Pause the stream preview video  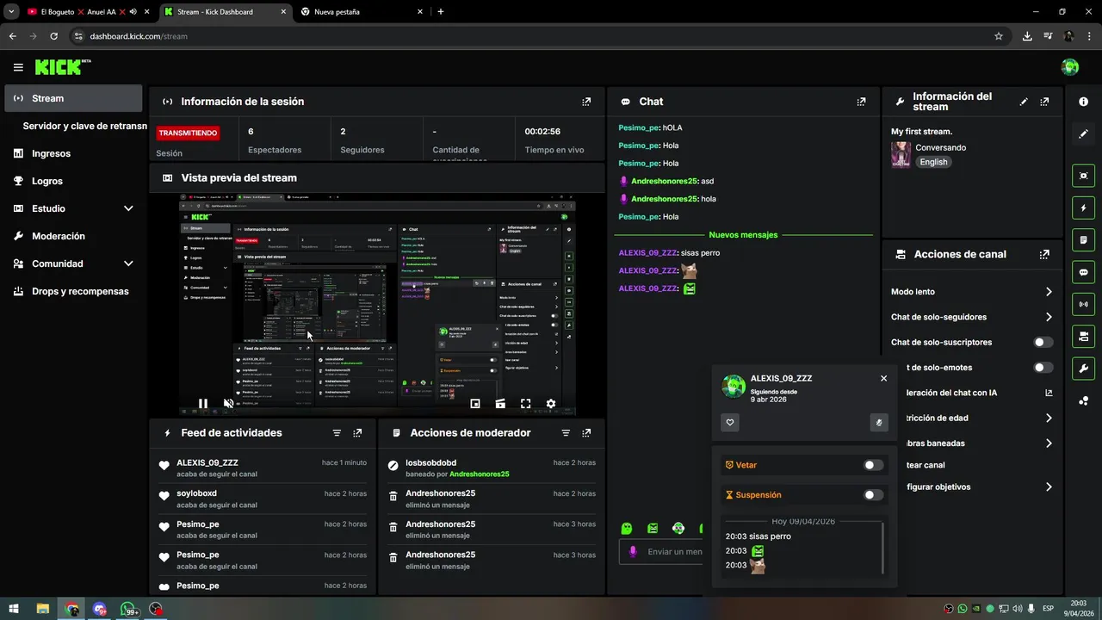pyautogui.click(x=203, y=403)
